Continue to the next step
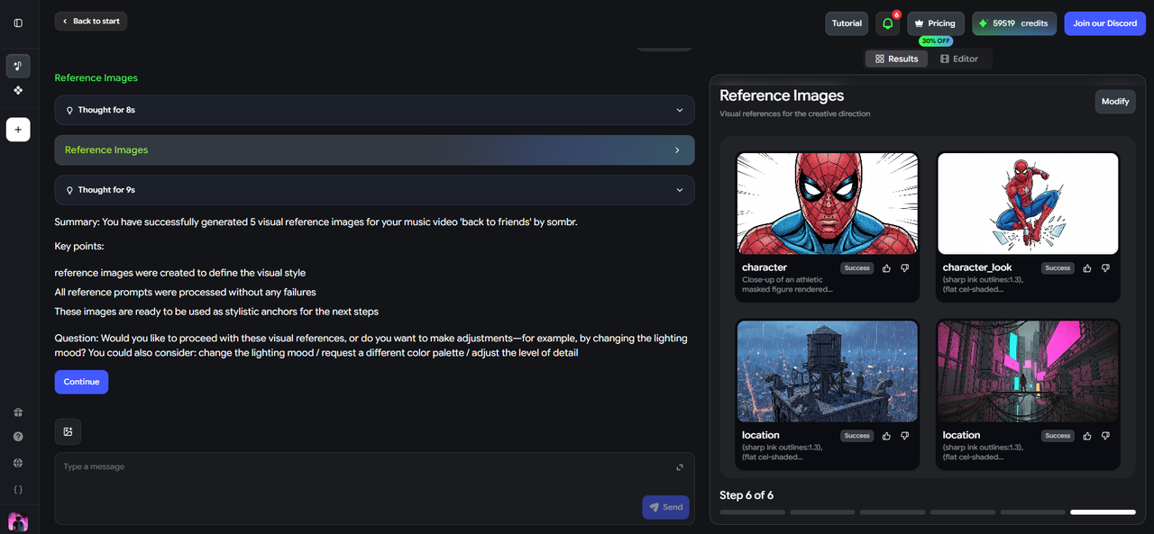The width and height of the screenshot is (1154, 534). pos(81,382)
